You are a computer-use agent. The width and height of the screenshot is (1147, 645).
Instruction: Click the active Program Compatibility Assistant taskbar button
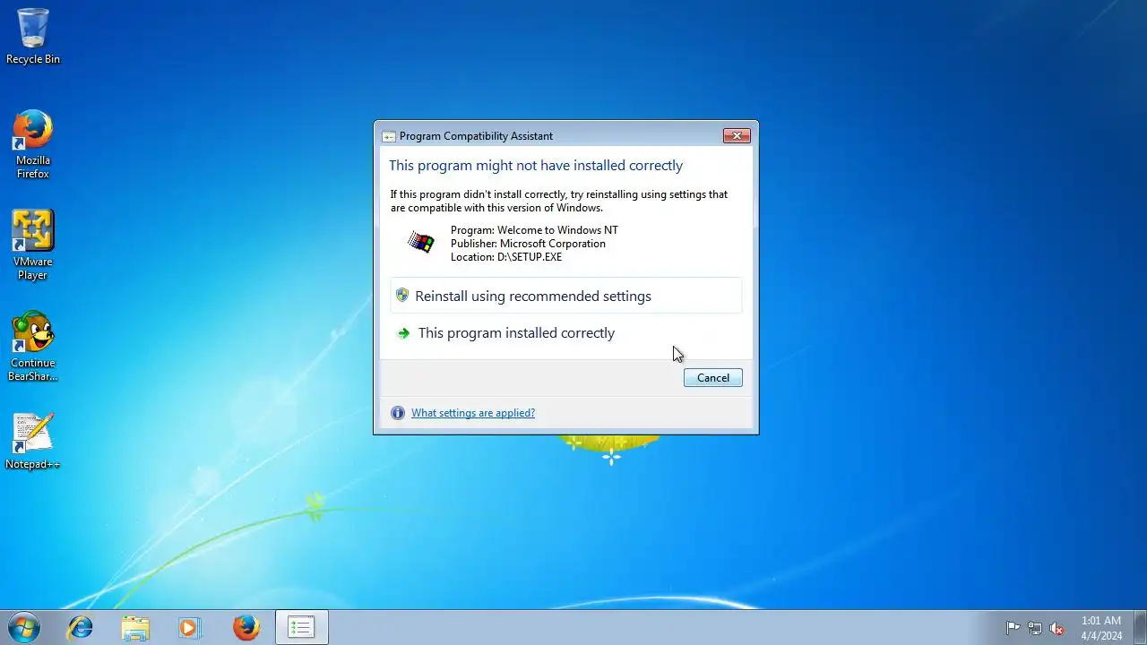tap(301, 627)
